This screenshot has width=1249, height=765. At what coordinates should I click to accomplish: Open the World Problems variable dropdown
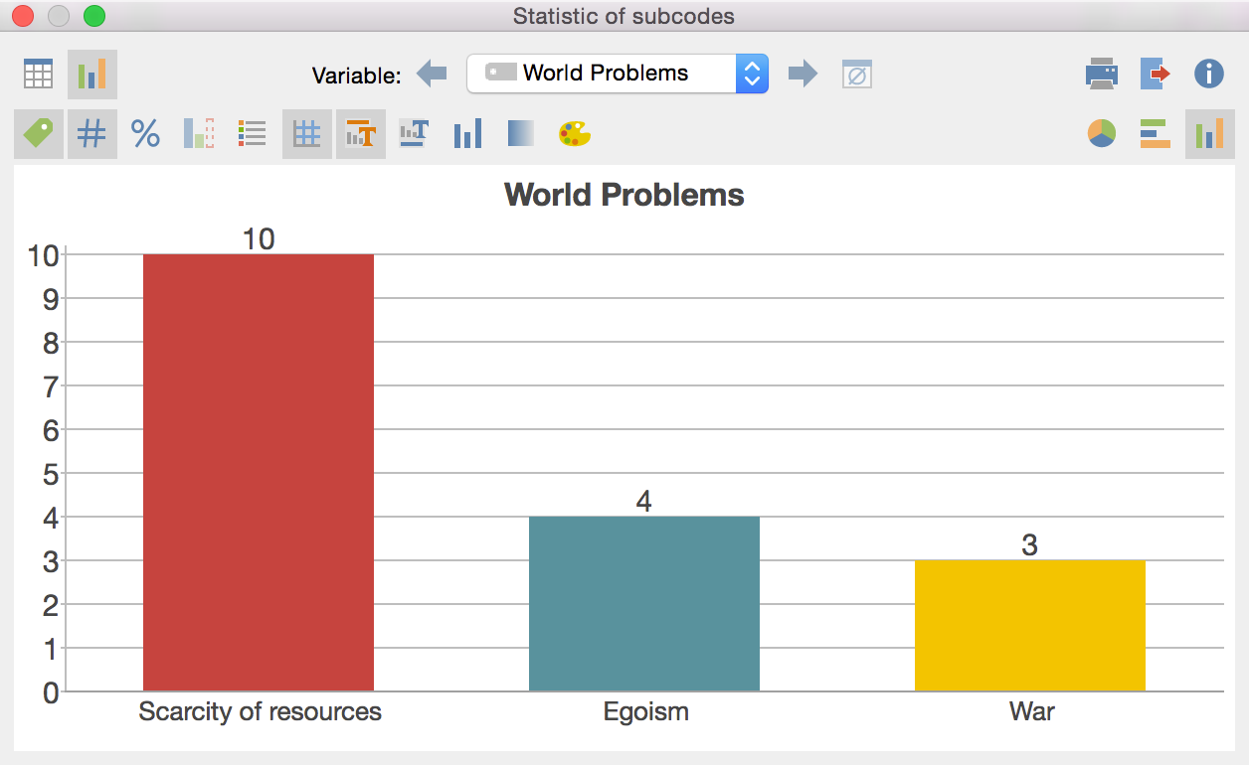click(605, 74)
